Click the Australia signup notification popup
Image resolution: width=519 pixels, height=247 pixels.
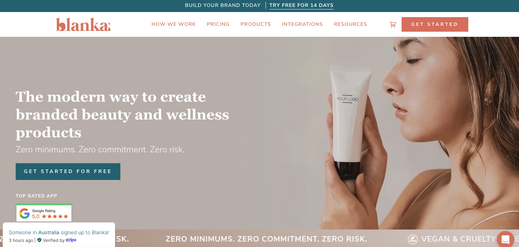click(59, 235)
